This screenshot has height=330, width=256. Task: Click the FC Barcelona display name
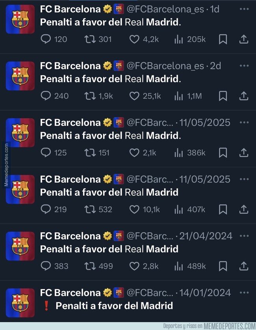70,9
